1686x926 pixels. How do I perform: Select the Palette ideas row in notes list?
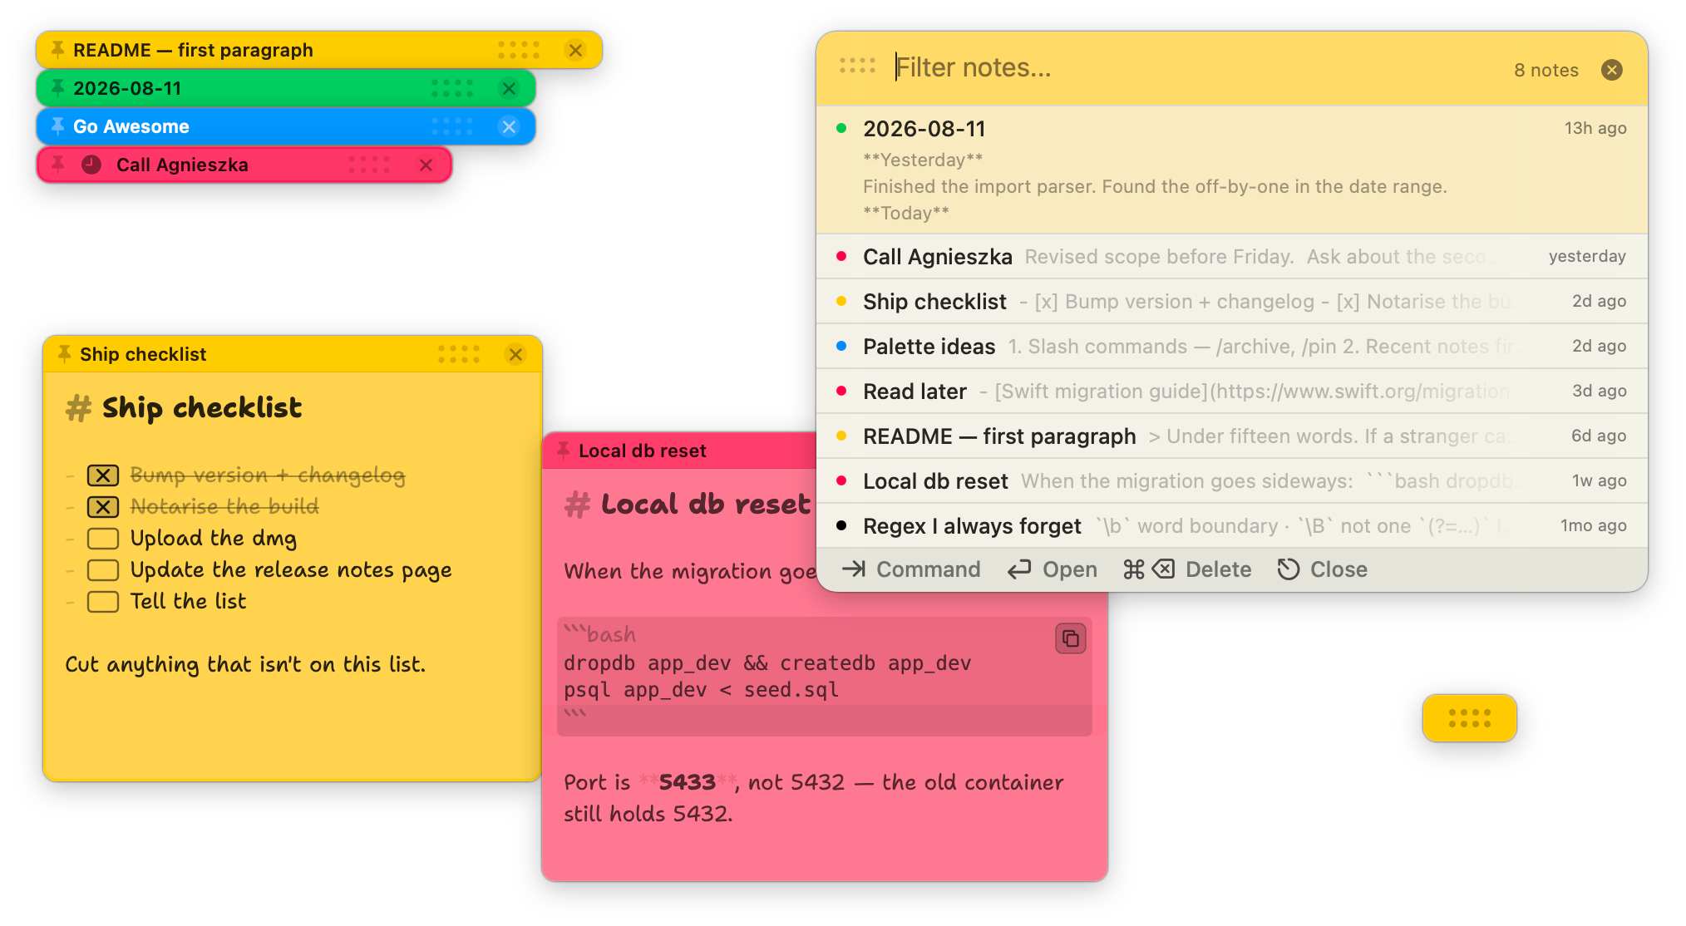1232,347
